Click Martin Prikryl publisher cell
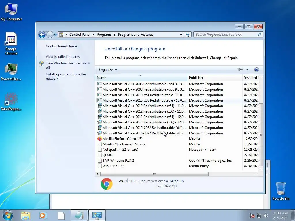Screen dimensions: 295x221 pos(199,166)
